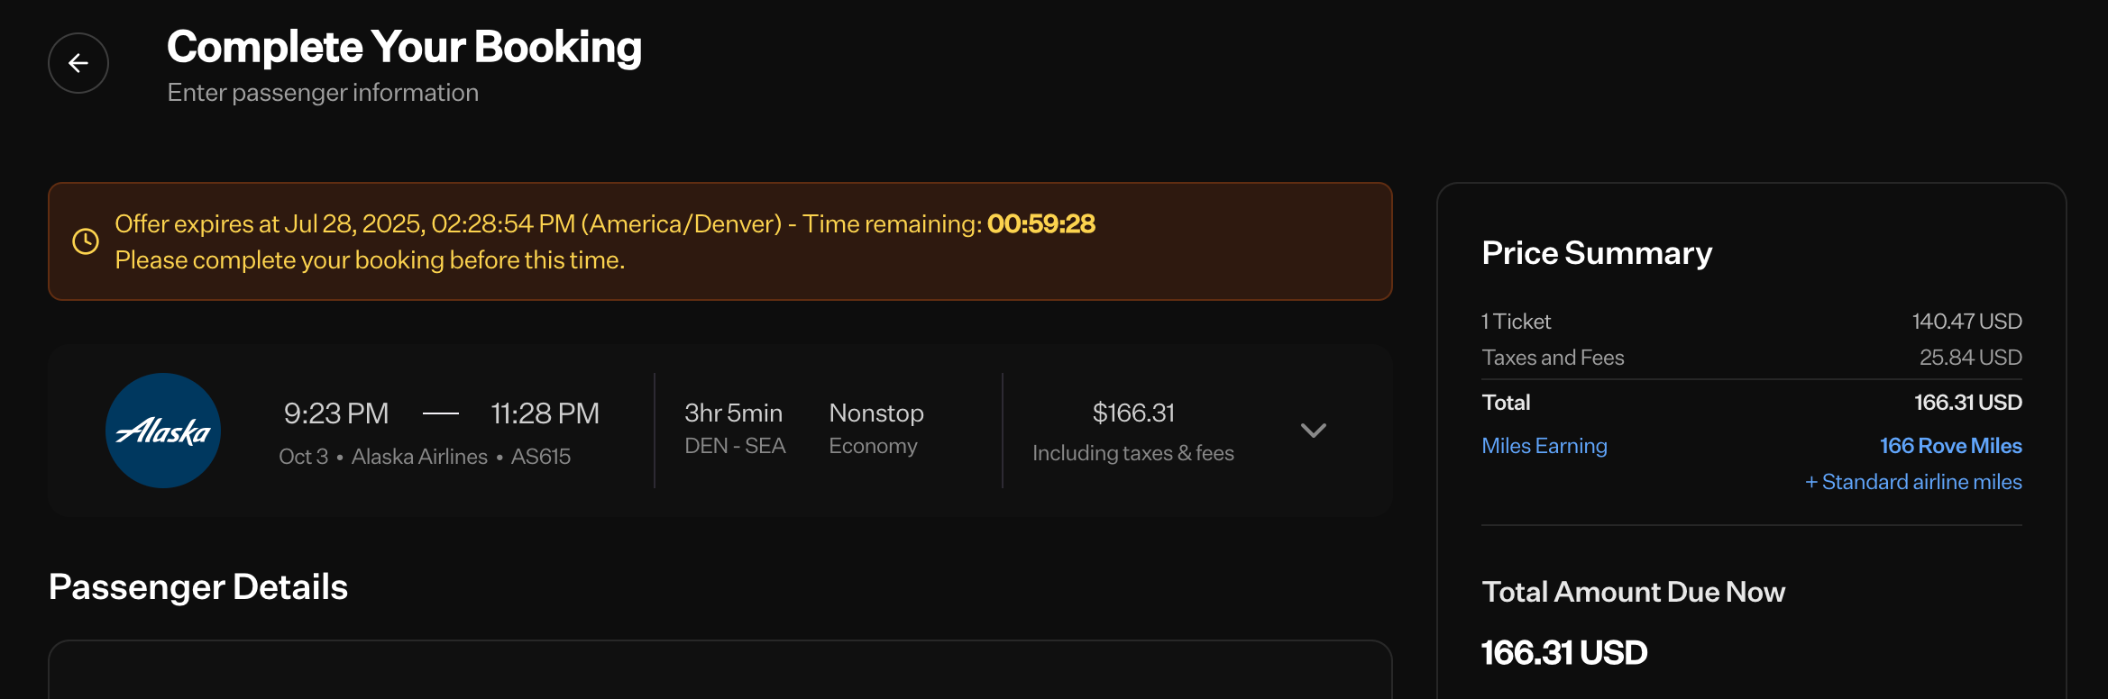
Task: Click the 166 Rove Miles link
Action: [1951, 446]
